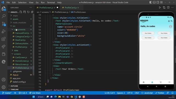Open the Source Control view
The width and height of the screenshot is (176, 99).
point(4,24)
